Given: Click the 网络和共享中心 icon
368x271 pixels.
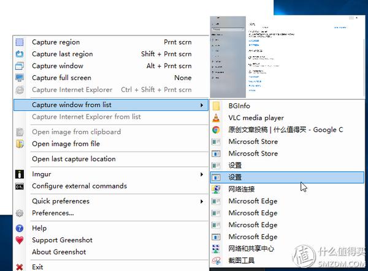Looking at the screenshot, I should (x=216, y=248).
